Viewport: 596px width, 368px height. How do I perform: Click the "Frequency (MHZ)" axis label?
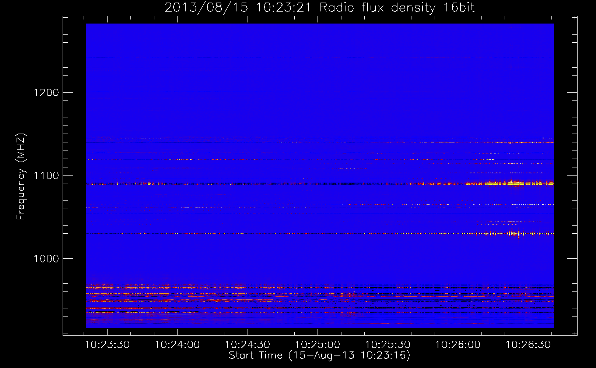[21, 177]
